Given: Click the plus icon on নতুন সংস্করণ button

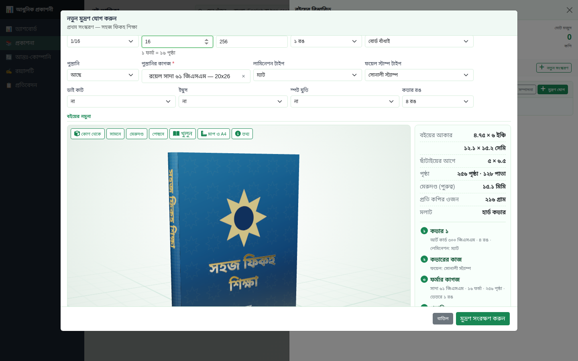Looking at the screenshot, I should point(542,67).
